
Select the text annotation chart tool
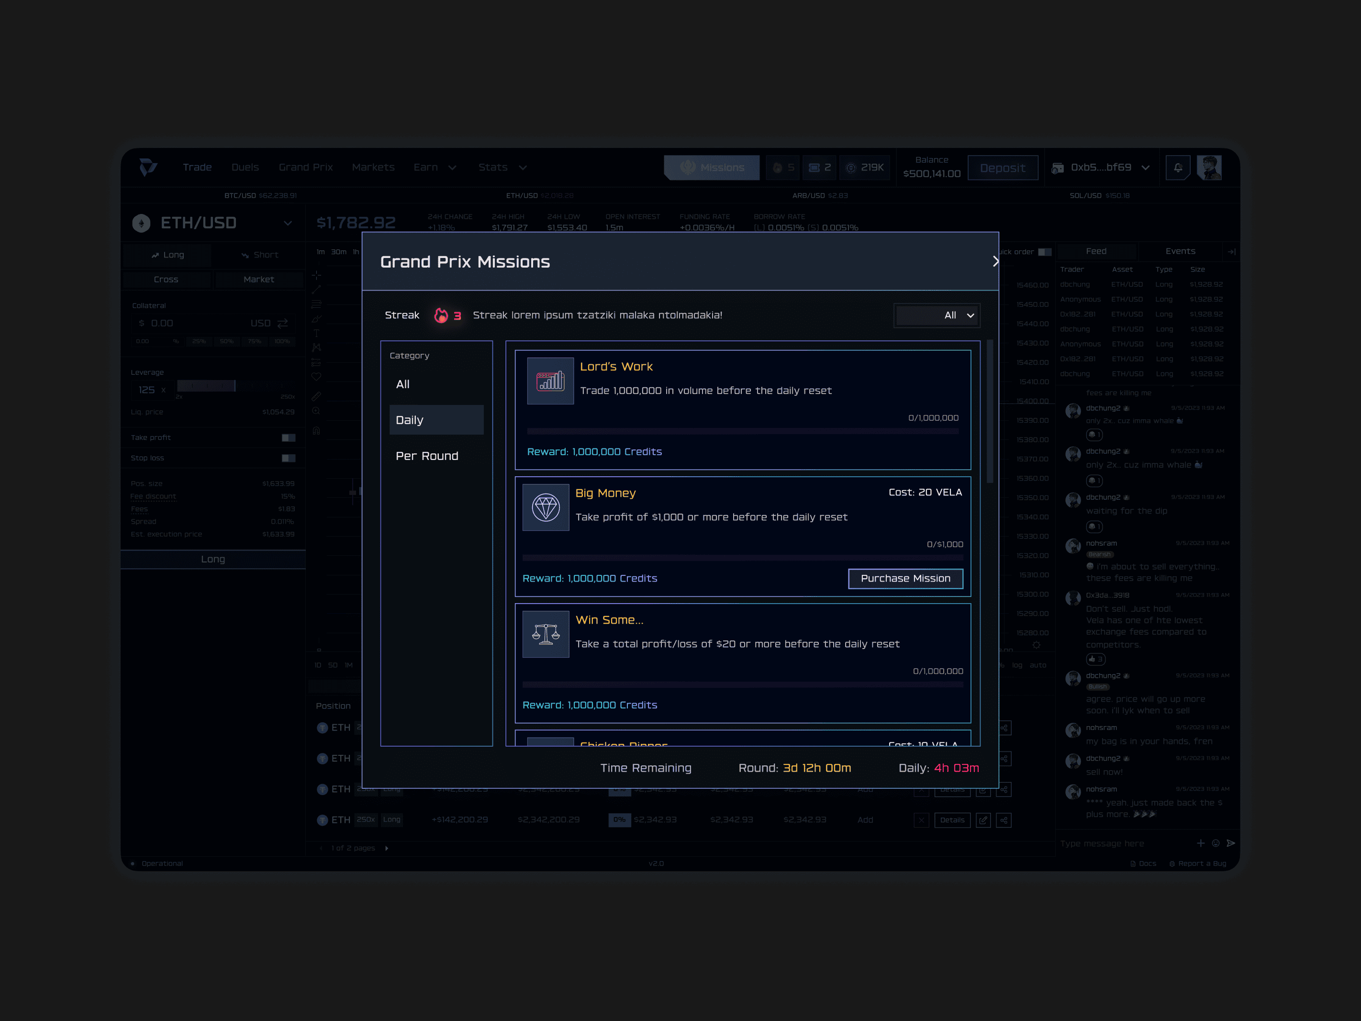pyautogui.click(x=316, y=334)
